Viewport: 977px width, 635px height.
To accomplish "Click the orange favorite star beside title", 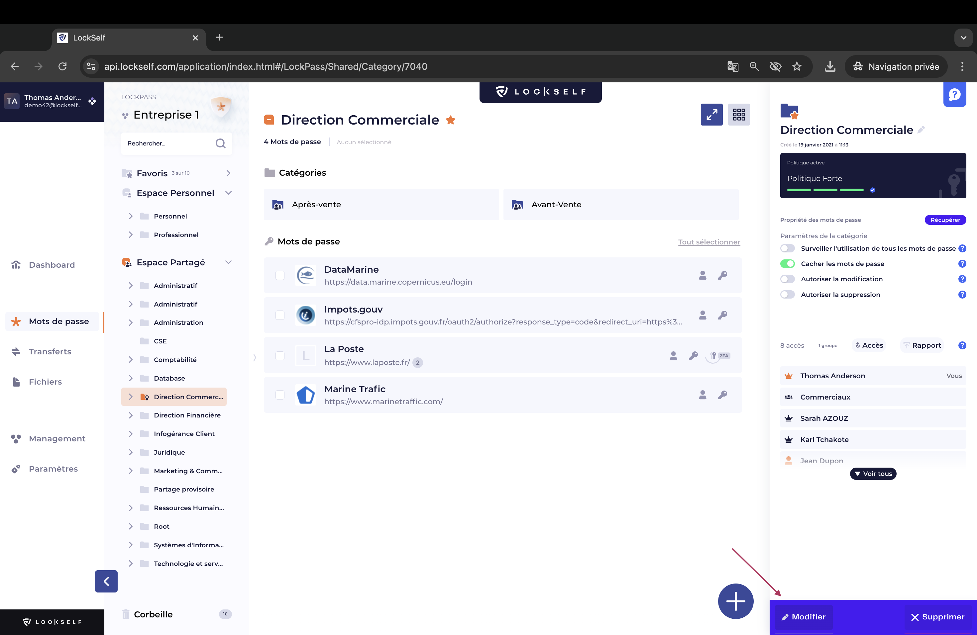I will 450,120.
